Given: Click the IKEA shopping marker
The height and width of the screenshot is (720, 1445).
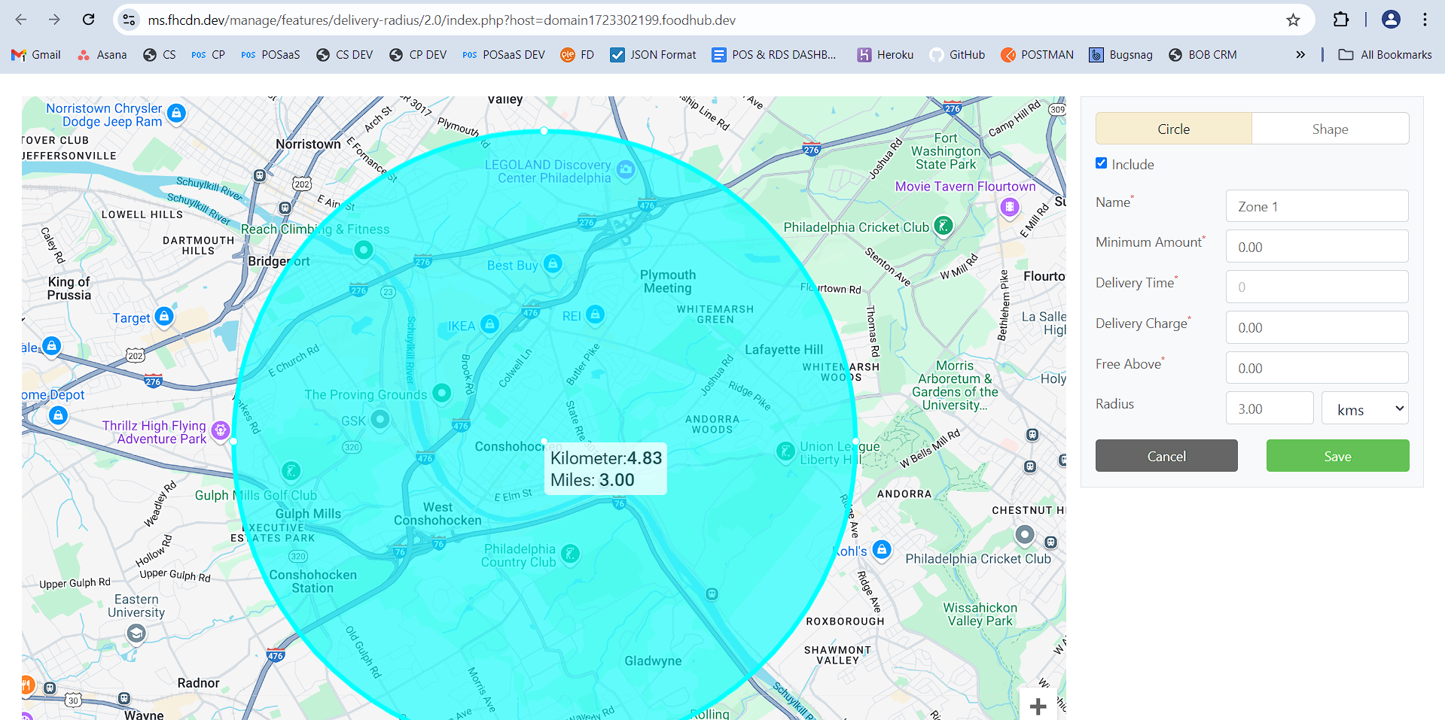Looking at the screenshot, I should coord(490,324).
